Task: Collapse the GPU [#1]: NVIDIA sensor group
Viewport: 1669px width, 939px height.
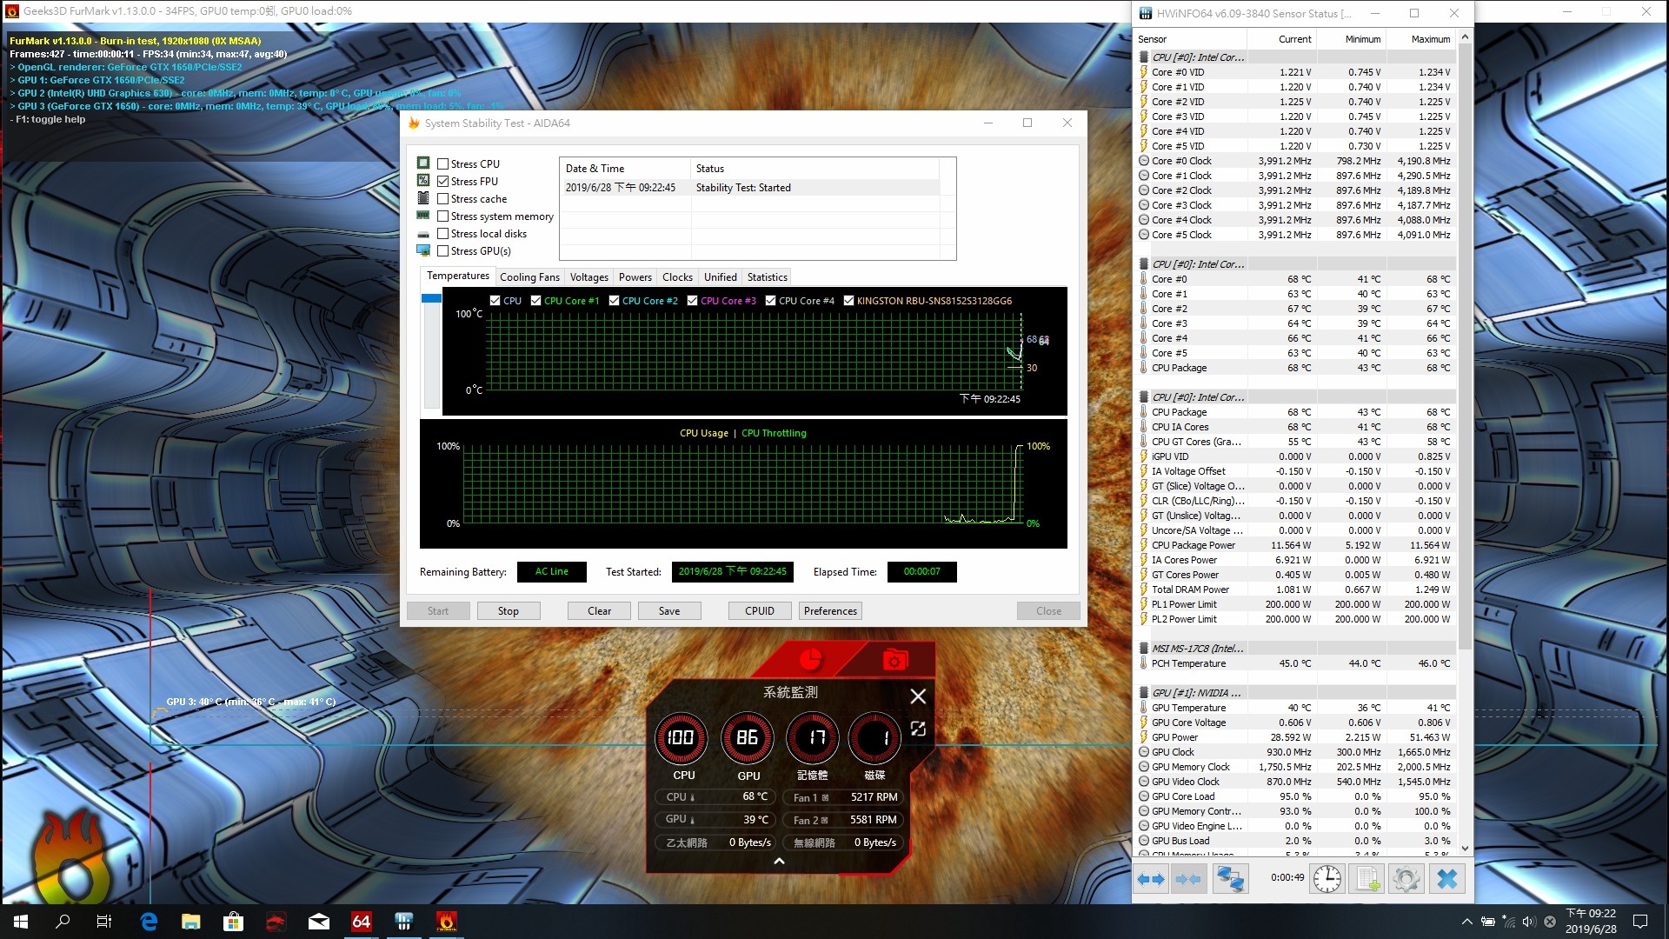Action: pos(1295,693)
